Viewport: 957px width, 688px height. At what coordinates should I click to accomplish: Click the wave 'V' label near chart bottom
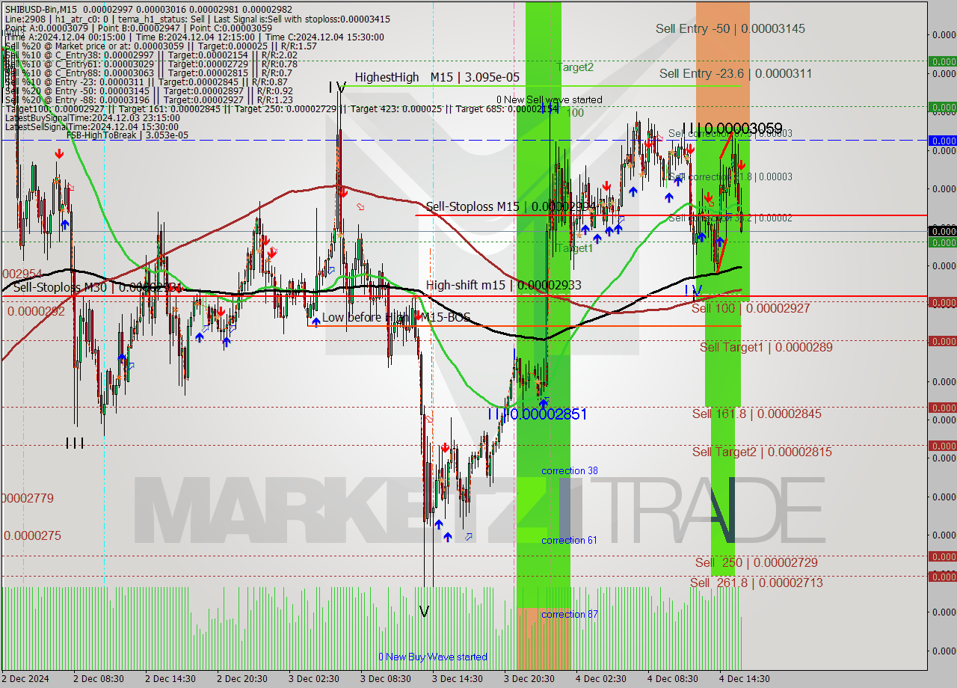(424, 612)
